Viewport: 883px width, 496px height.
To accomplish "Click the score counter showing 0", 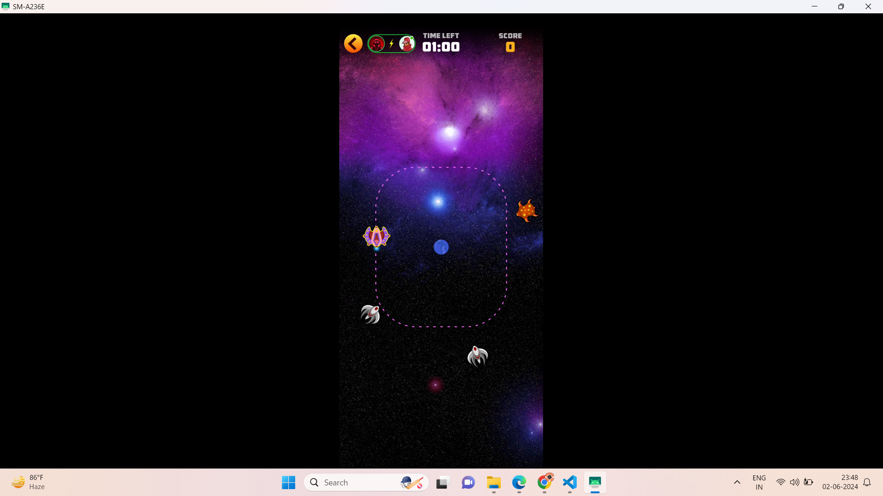I will pos(510,46).
